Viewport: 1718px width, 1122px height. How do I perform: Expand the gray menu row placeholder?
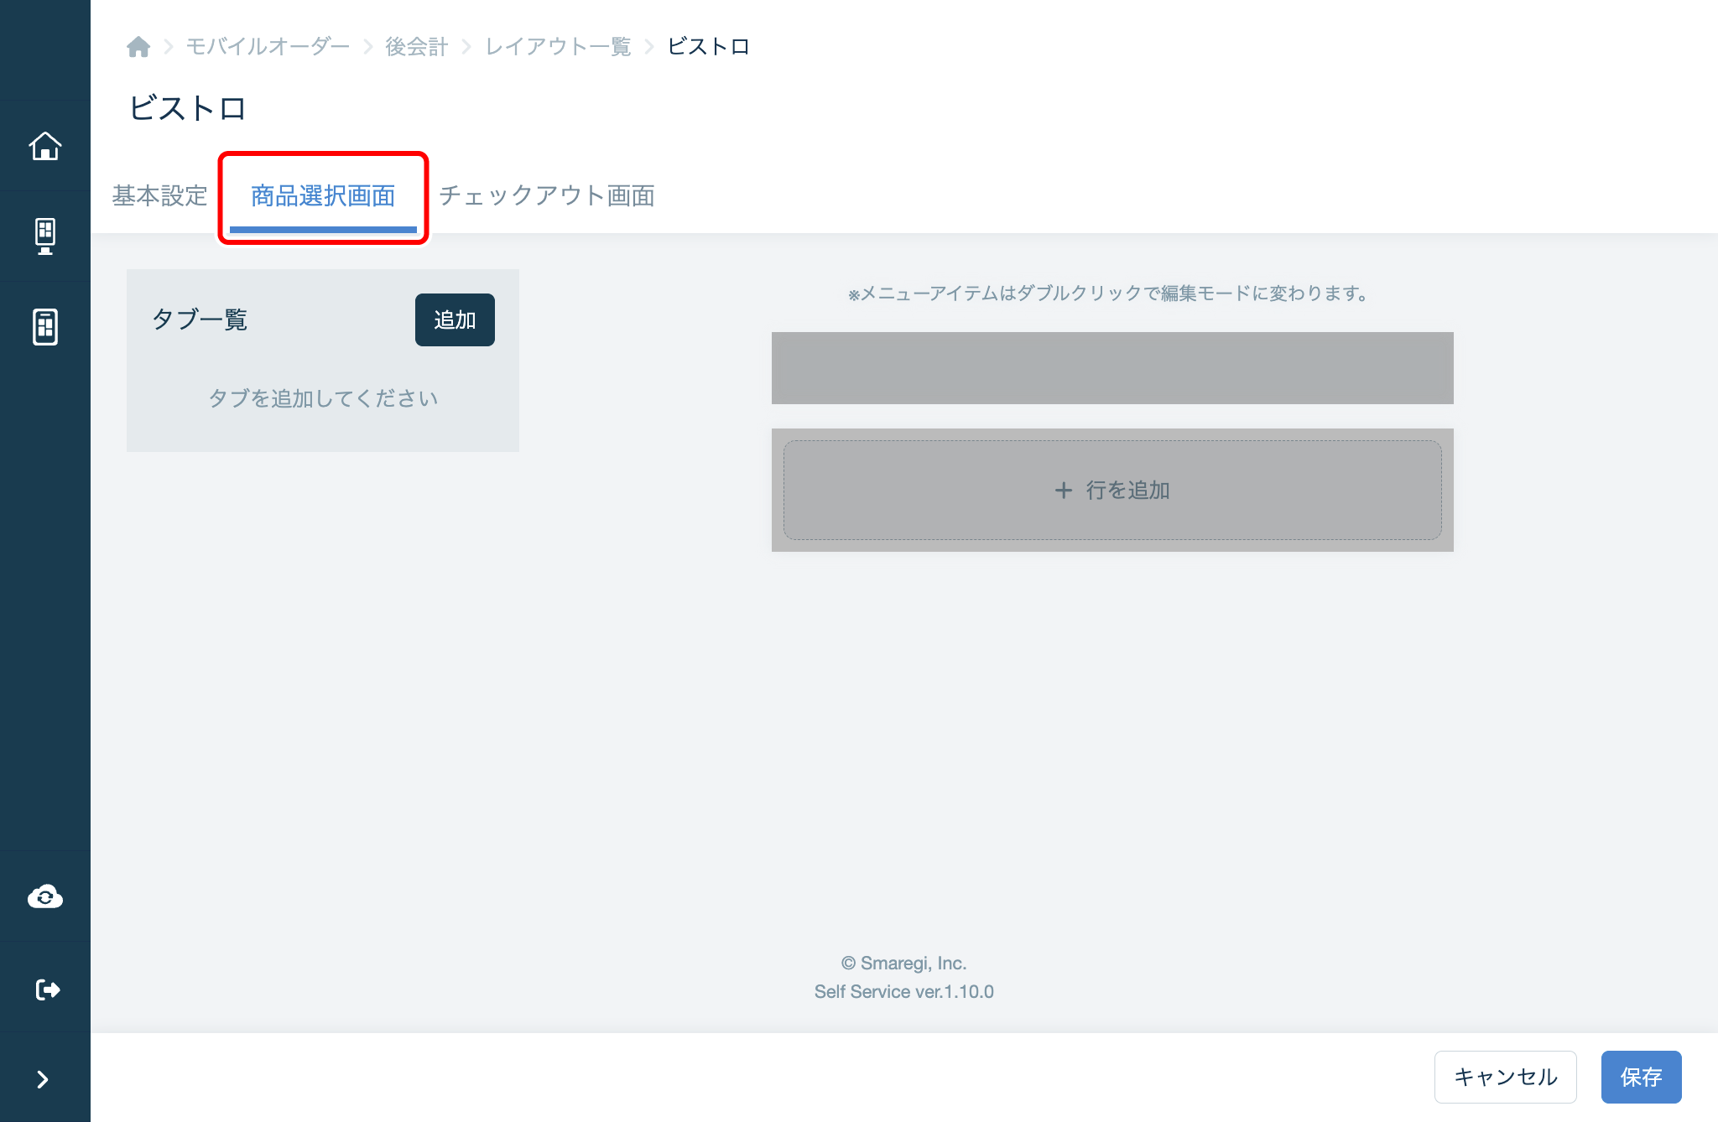point(1111,367)
